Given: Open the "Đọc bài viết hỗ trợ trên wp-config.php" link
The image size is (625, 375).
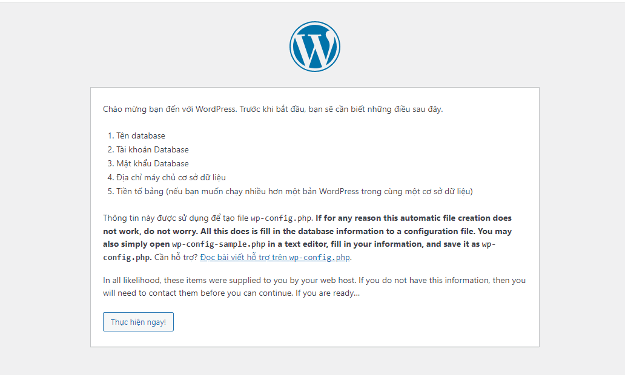Looking at the screenshot, I should click(x=275, y=257).
